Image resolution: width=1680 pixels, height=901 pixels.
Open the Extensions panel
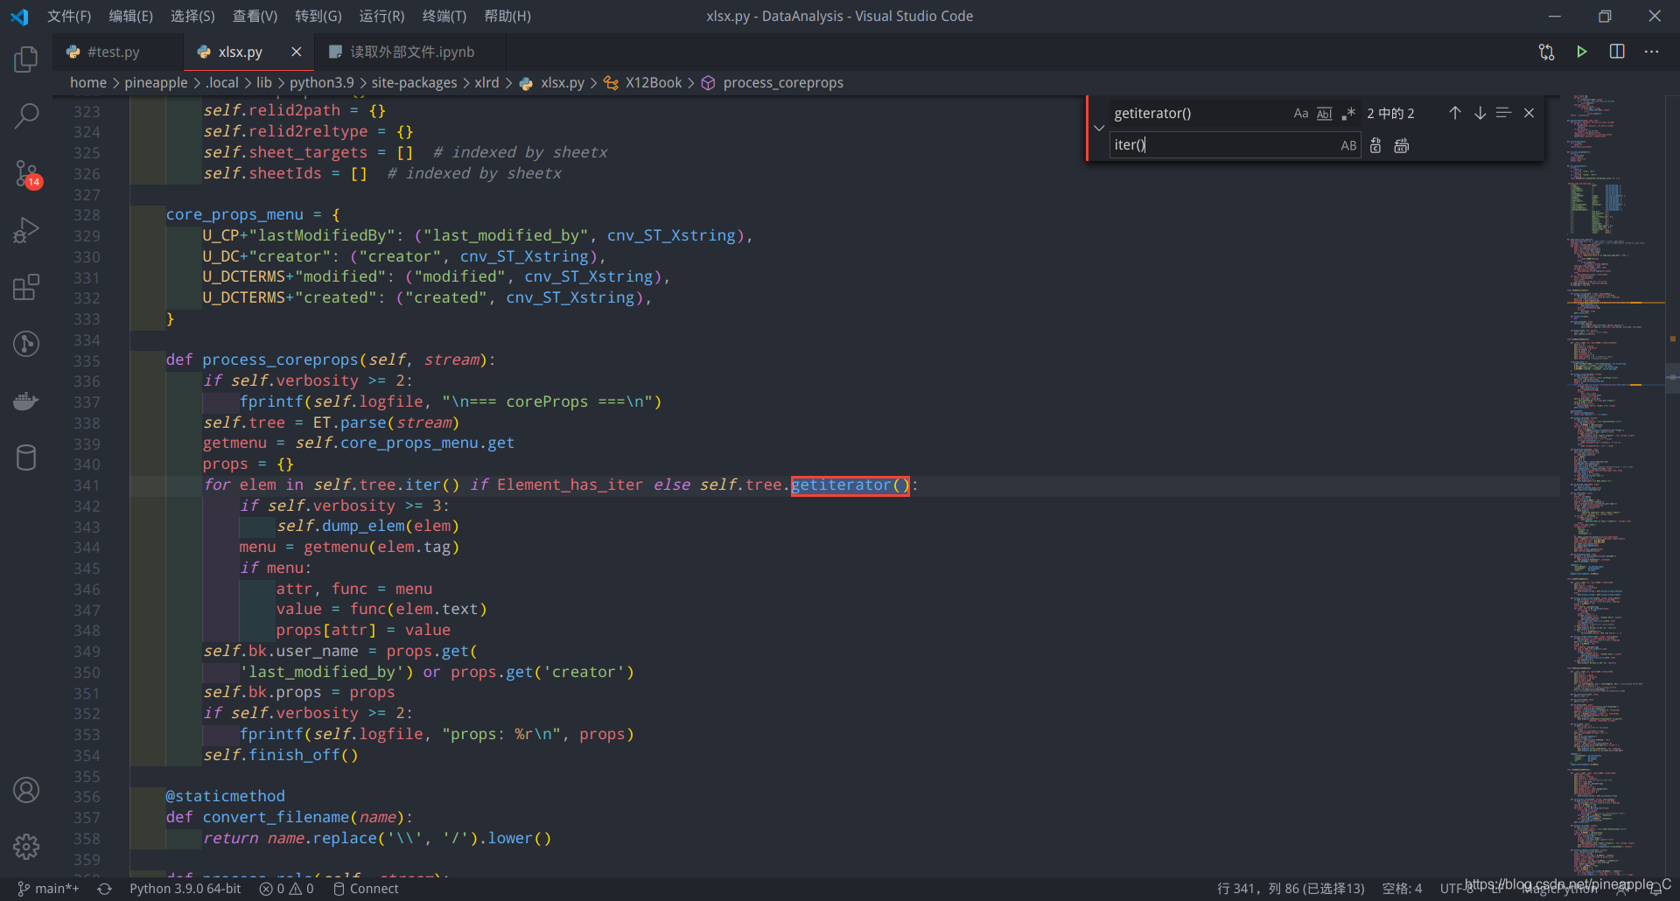point(26,287)
